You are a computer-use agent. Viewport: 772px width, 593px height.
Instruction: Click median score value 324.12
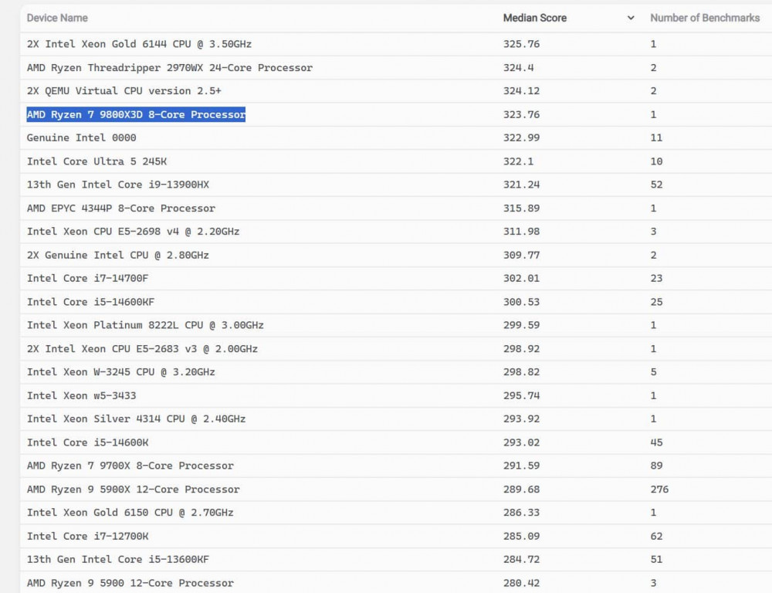(521, 91)
